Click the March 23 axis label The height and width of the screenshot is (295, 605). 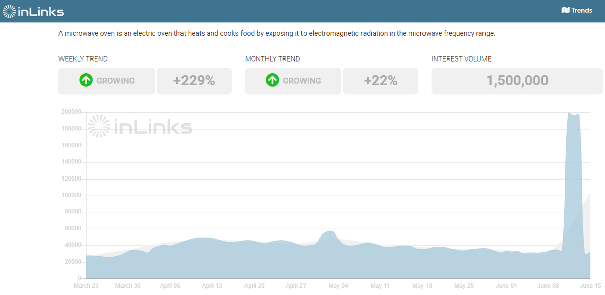click(86, 286)
